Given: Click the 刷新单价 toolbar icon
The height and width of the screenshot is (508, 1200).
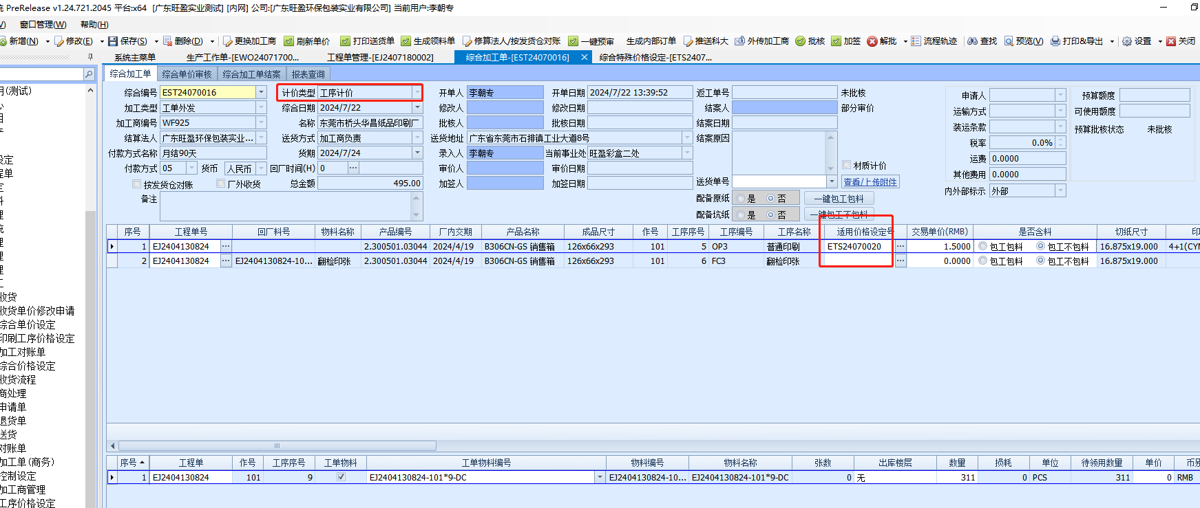Looking at the screenshot, I should click(x=289, y=41).
